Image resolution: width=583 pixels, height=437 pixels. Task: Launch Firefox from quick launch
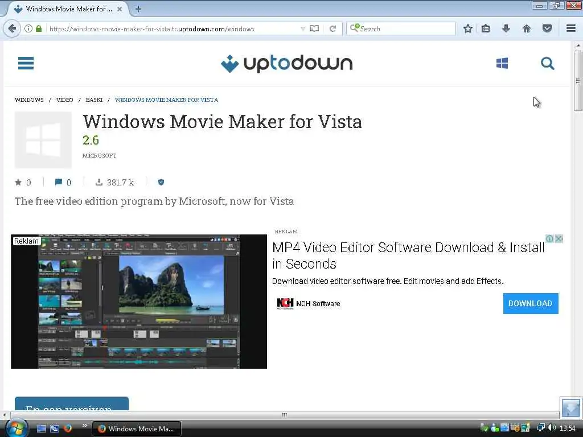[68, 428]
